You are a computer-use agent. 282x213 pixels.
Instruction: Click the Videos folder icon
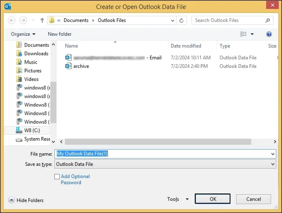click(19, 79)
